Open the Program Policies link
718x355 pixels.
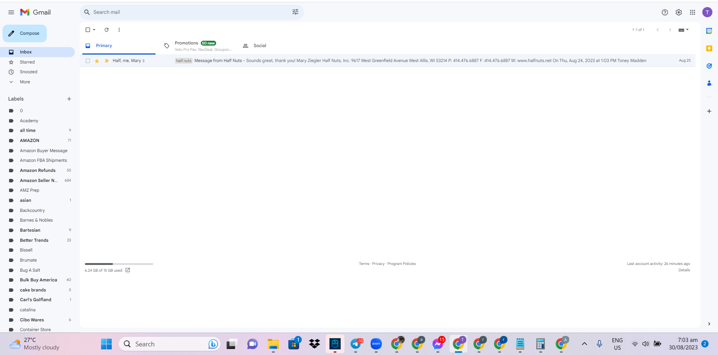click(402, 264)
